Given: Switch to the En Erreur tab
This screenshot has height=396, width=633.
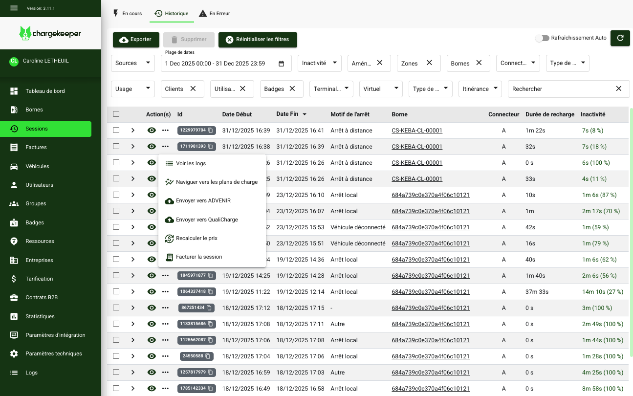Looking at the screenshot, I should click(x=215, y=13).
